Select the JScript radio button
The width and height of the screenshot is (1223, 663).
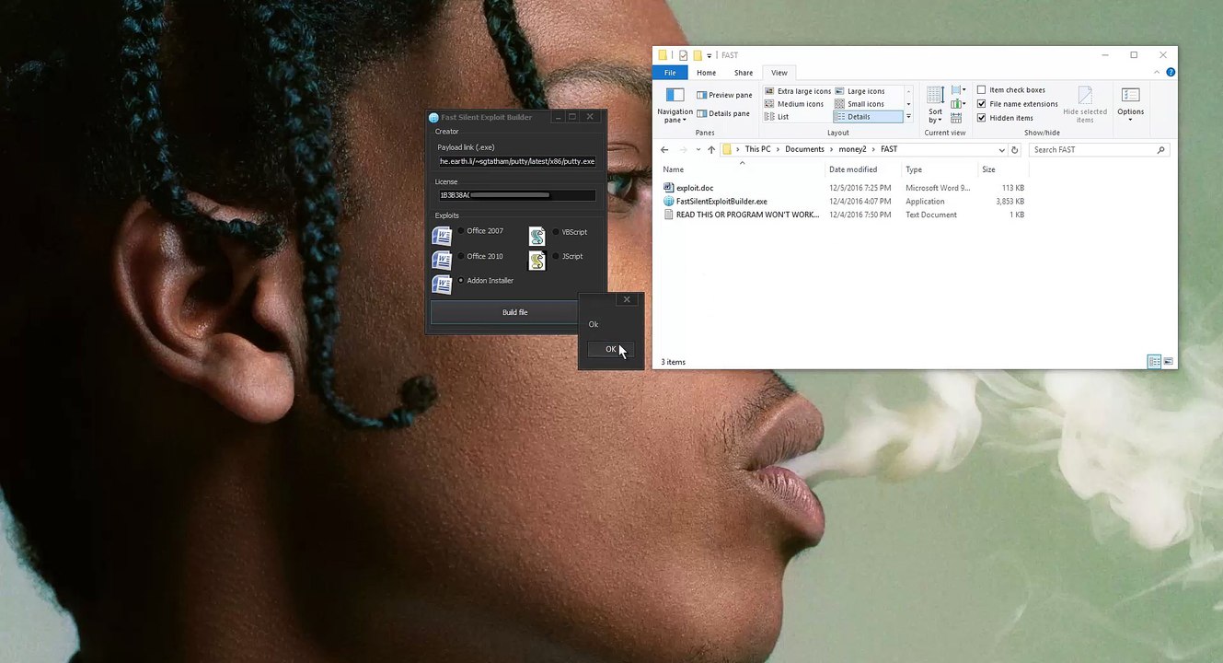556,256
